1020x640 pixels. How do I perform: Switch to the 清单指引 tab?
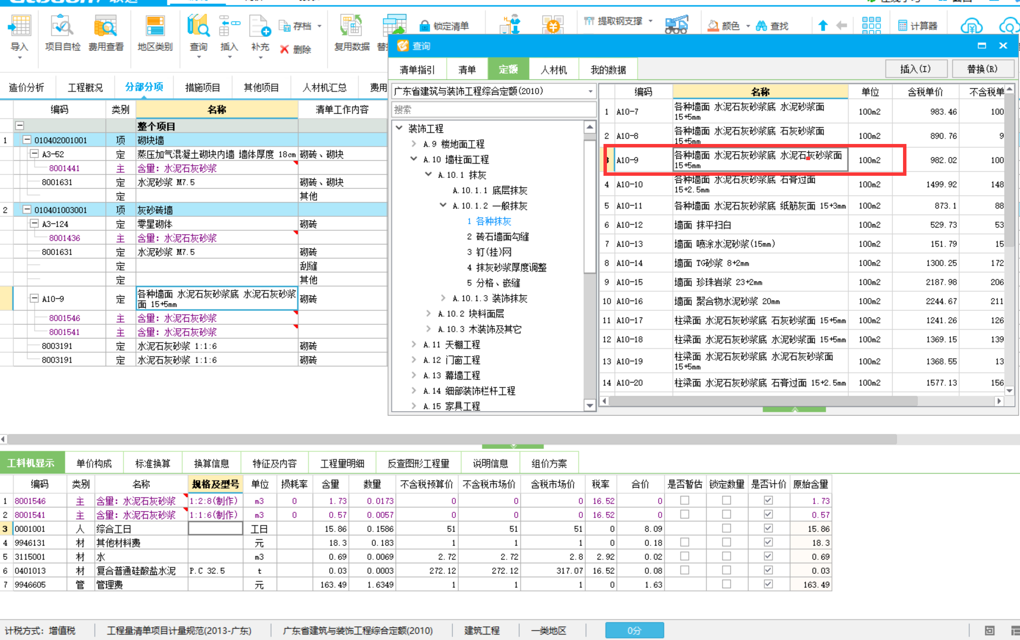point(417,70)
